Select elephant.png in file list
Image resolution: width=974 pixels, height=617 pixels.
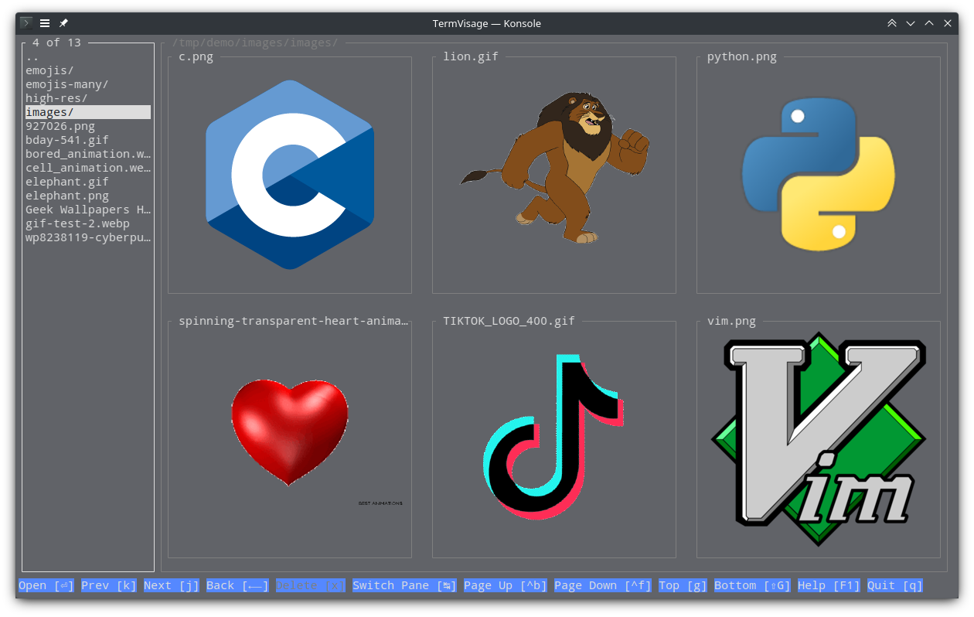88,196
